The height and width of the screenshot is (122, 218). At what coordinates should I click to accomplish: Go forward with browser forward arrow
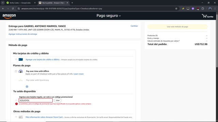(x=8, y=8)
